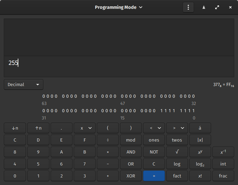The height and width of the screenshot is (185, 238).
Task: Open the three-dot main menu
Action: (x=188, y=7)
